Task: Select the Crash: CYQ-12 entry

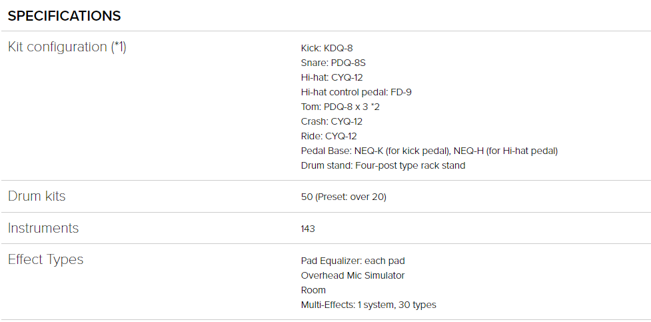Action: [x=332, y=121]
